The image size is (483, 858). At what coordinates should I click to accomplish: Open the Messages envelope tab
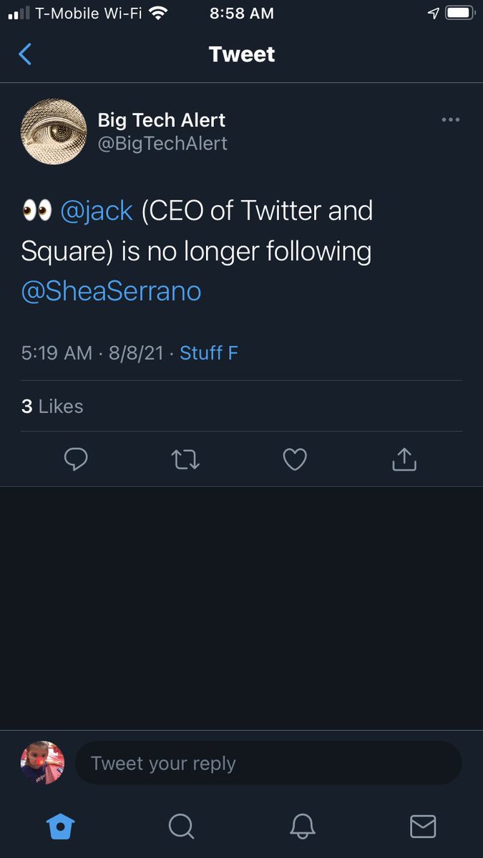[x=423, y=827]
